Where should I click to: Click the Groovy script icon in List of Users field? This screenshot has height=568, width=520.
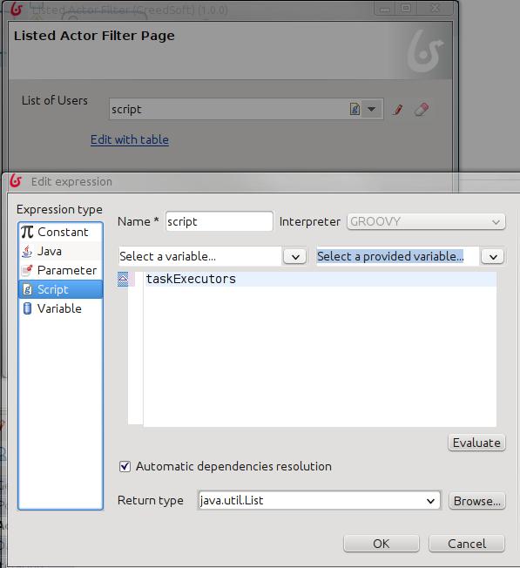(x=355, y=109)
